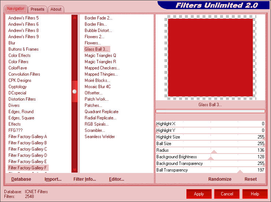Choose the Color Effects category
Viewport: 271px width, 202px height.
click(19, 55)
